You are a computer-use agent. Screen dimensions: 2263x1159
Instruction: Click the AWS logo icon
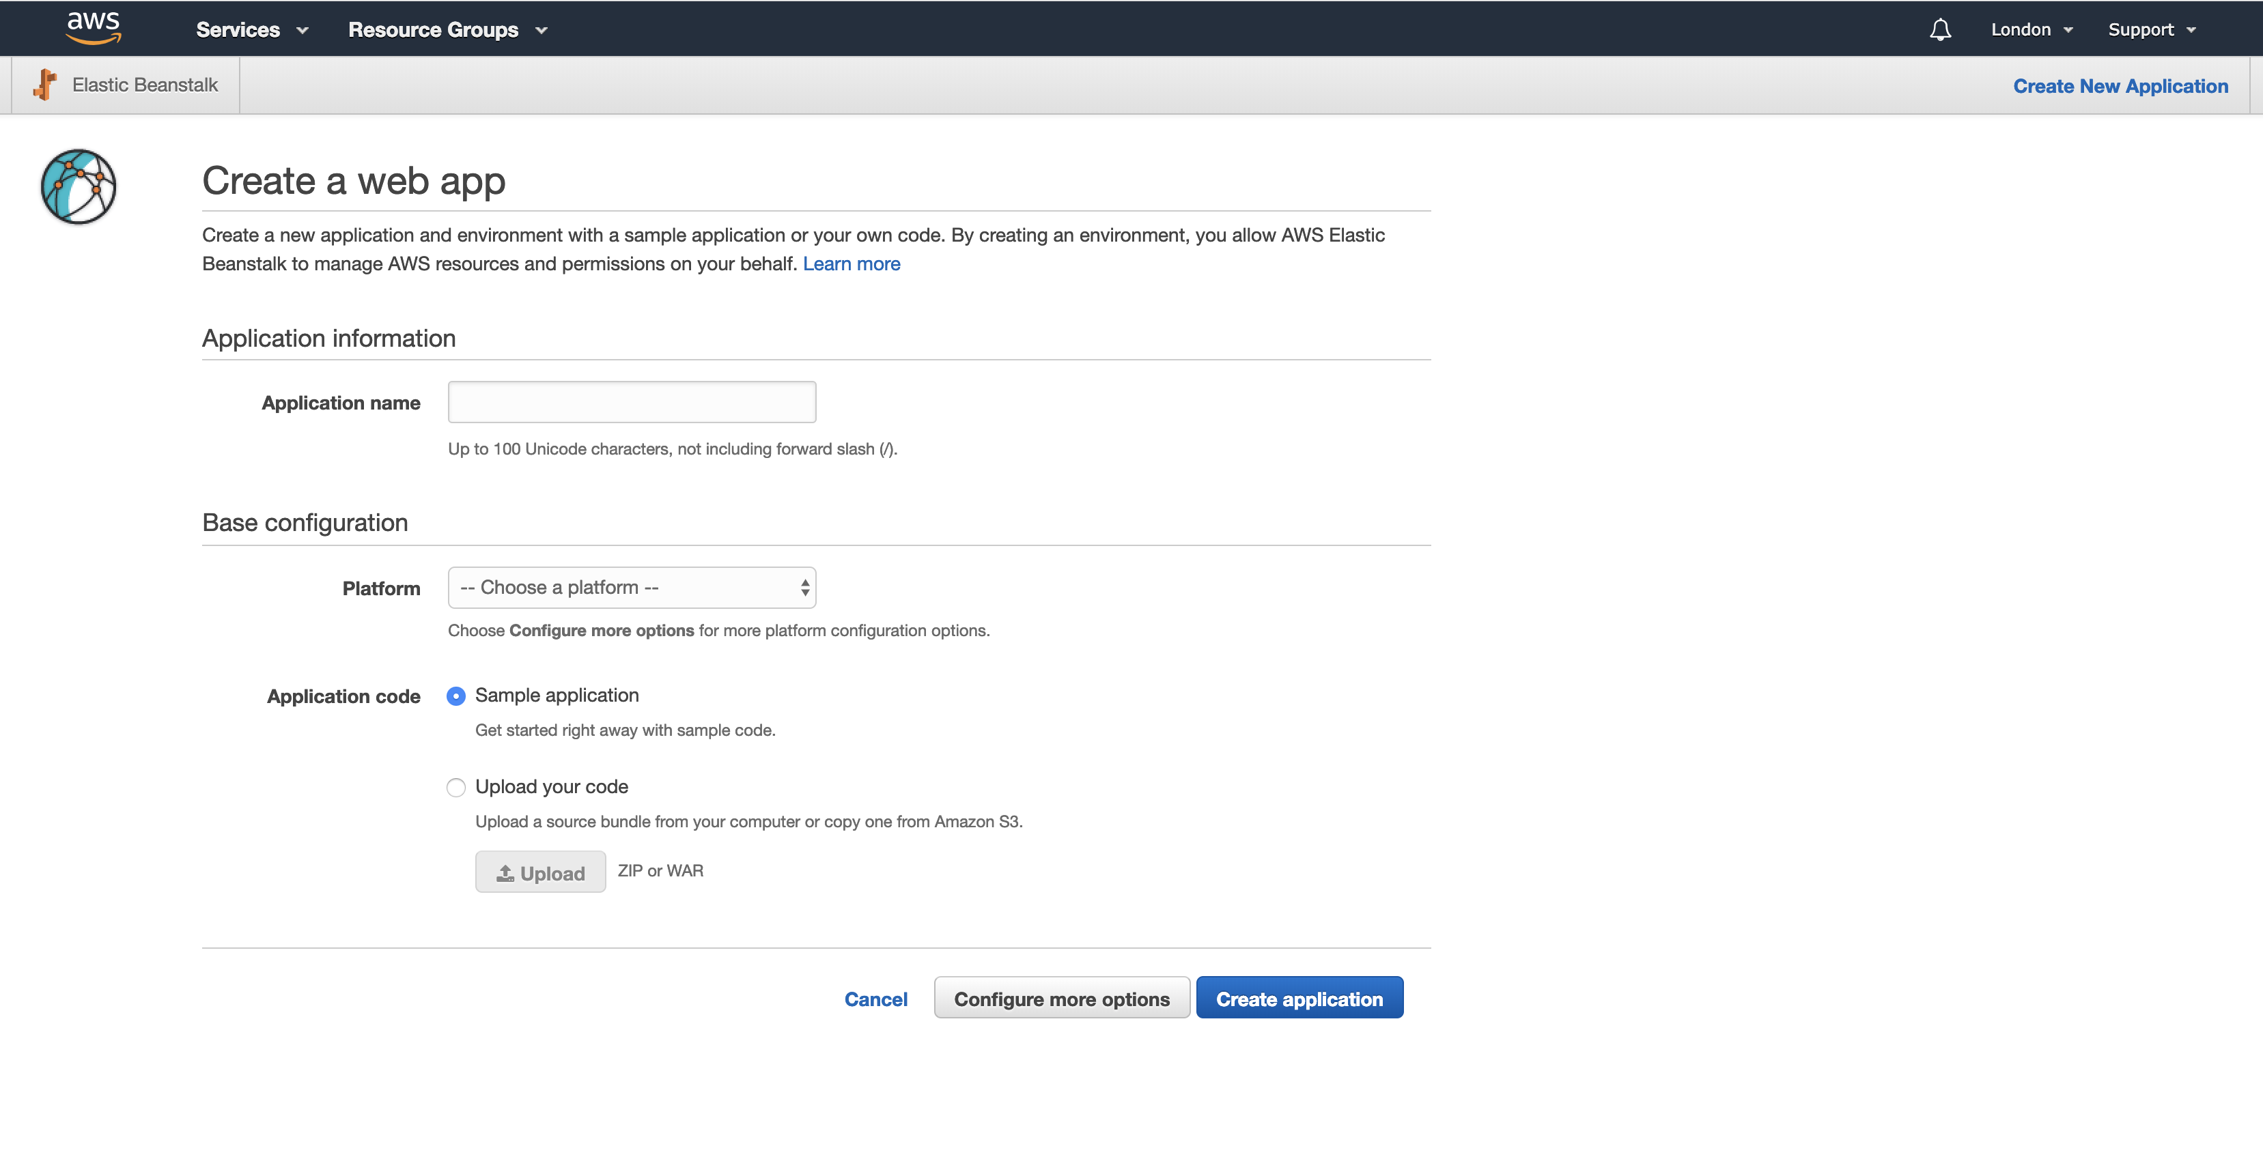pos(93,27)
